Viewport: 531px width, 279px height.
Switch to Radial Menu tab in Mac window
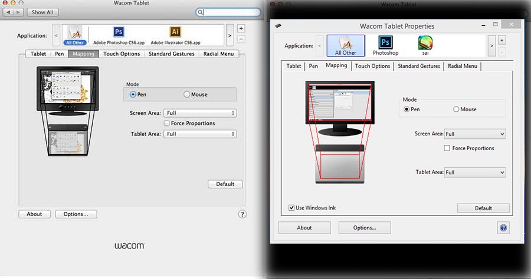(x=218, y=54)
